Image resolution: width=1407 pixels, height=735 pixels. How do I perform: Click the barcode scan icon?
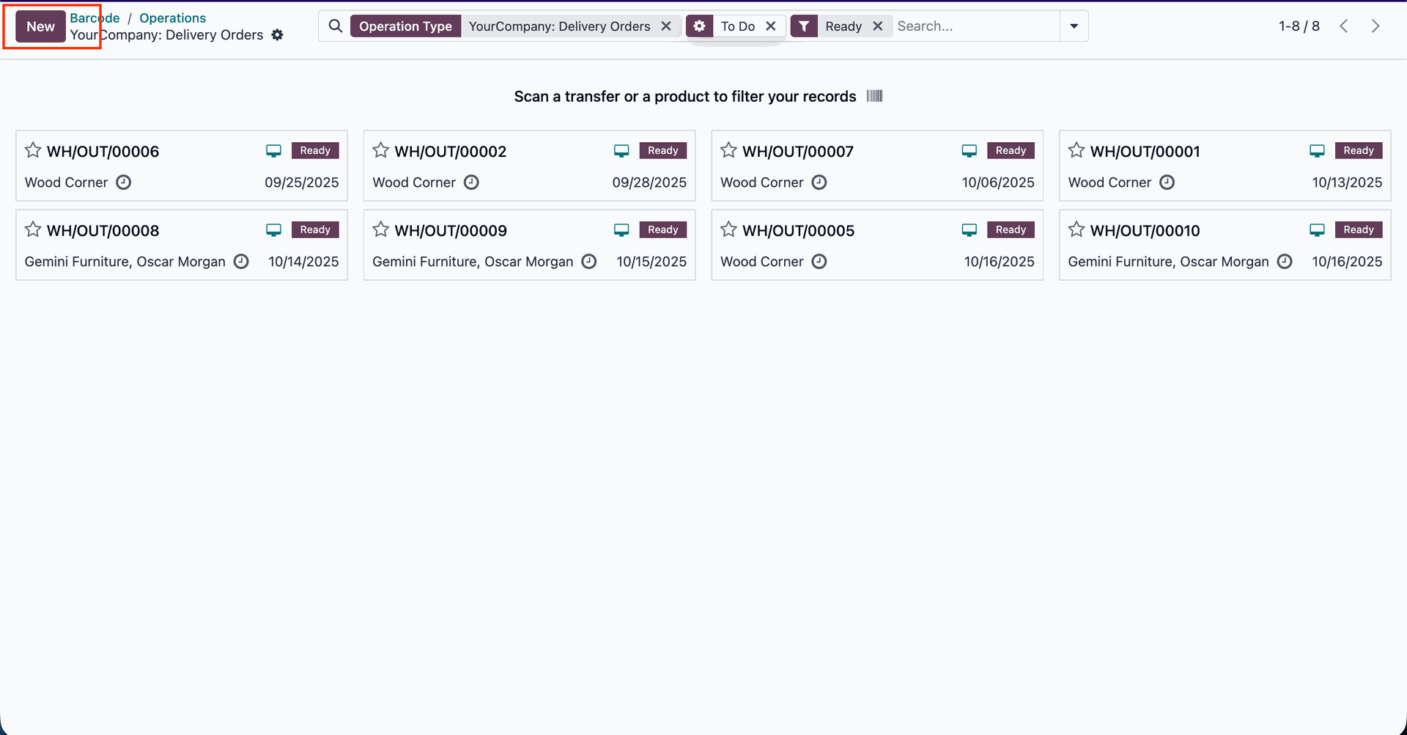pyautogui.click(x=875, y=96)
